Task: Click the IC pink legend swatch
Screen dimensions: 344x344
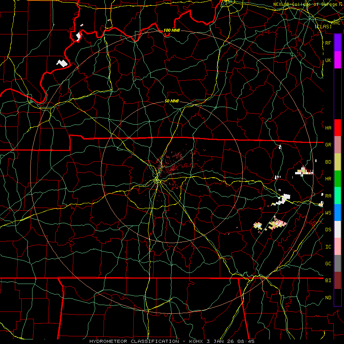Action: (338, 247)
